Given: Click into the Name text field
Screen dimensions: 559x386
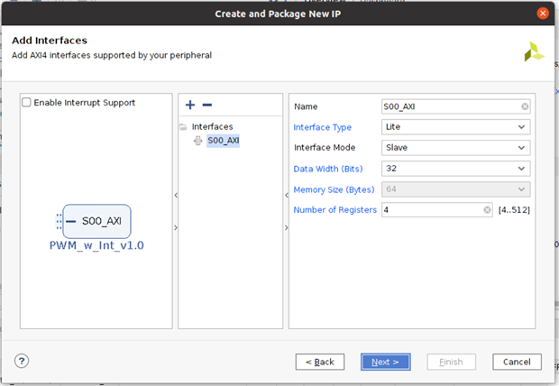Looking at the screenshot, I should tap(448, 107).
